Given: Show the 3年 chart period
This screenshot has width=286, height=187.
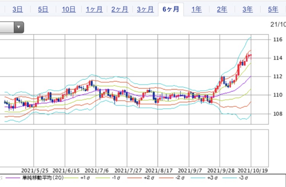Looking at the screenshot, I should click(x=247, y=9).
